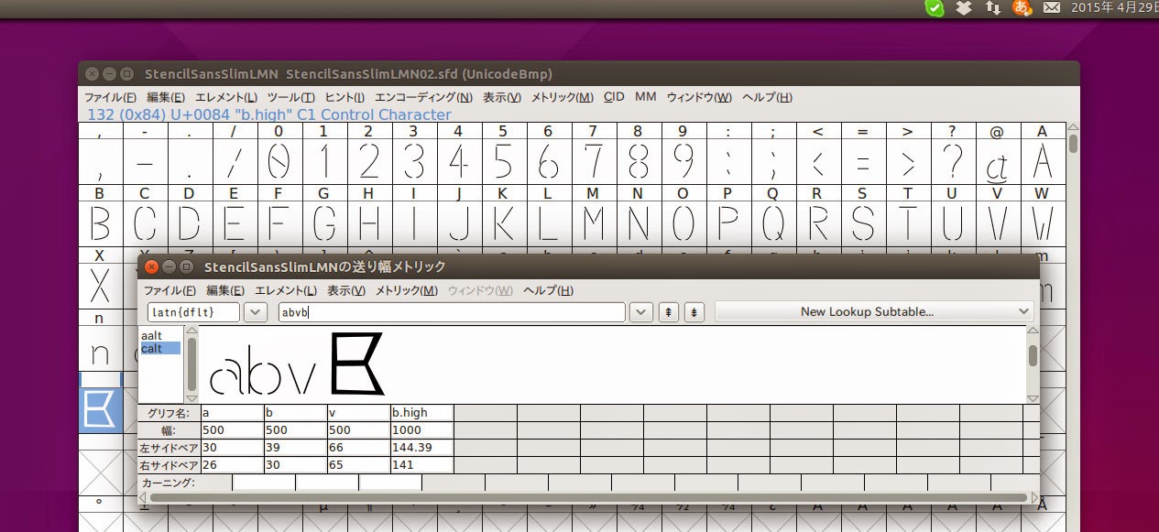Open the mail envelope indicator
This screenshot has height=532, width=1159.
(1052, 7)
